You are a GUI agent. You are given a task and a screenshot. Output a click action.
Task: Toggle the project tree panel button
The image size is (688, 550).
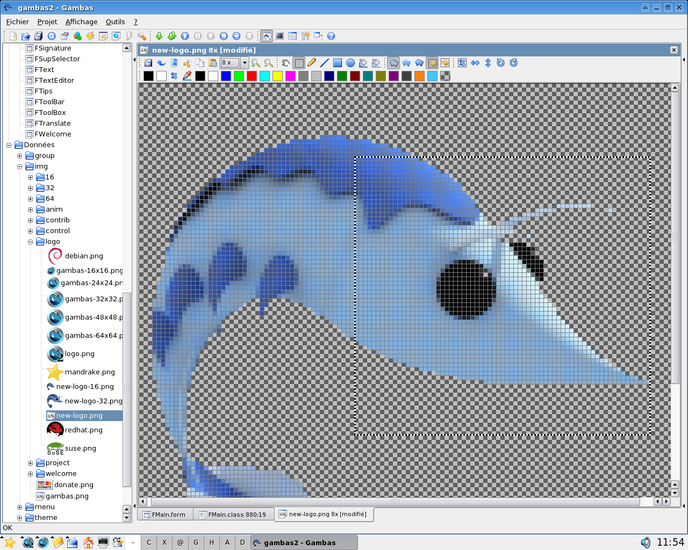[267, 36]
